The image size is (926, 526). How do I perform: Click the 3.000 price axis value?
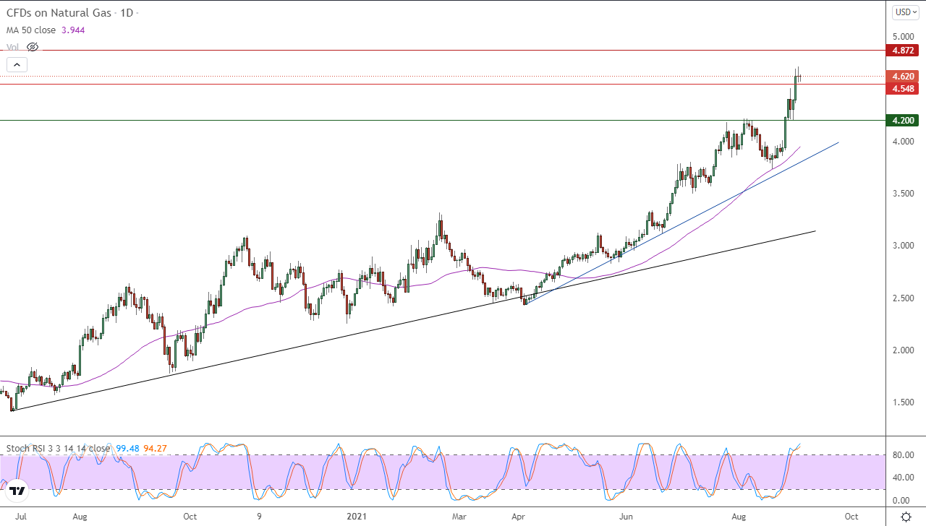[903, 246]
